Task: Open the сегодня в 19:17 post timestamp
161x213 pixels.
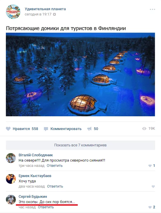Action: [x=38, y=14]
